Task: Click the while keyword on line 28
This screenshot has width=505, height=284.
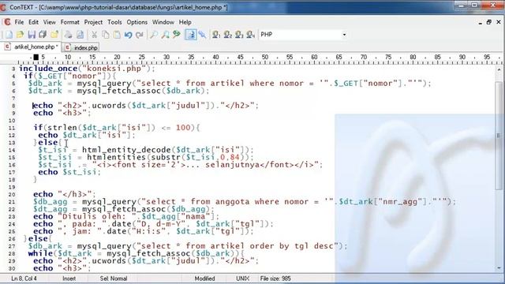Action: [40, 254]
